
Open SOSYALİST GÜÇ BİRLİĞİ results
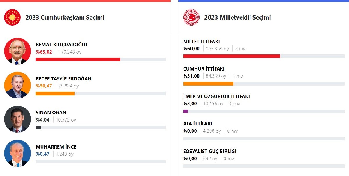click(x=210, y=152)
